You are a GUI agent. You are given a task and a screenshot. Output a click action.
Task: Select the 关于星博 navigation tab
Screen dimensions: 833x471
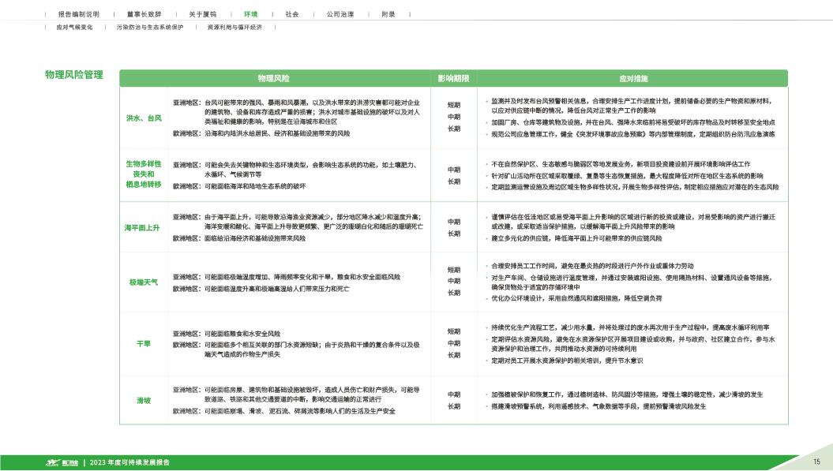pyautogui.click(x=202, y=14)
